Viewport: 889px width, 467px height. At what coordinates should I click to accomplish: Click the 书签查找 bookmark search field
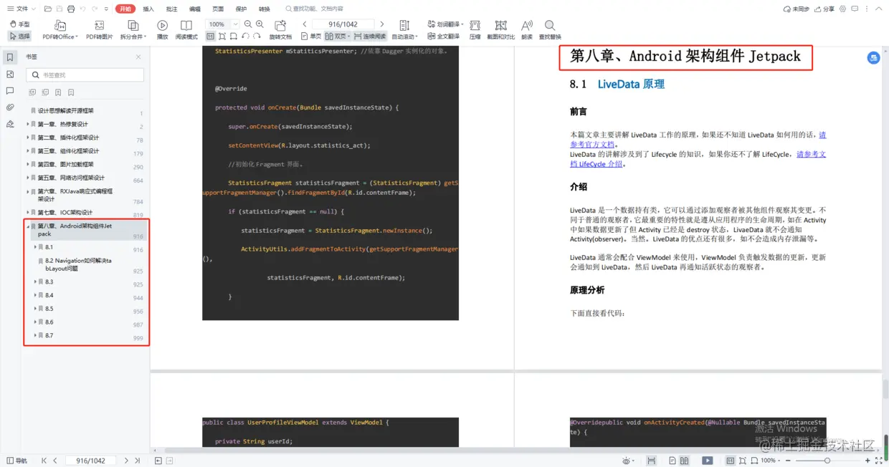tap(85, 74)
